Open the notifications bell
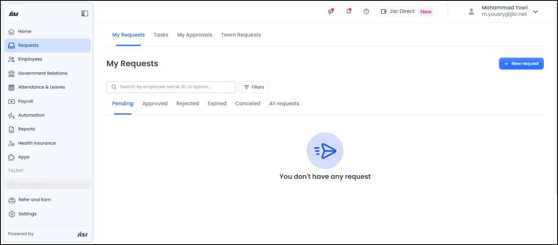This screenshot has width=558, height=245. [x=349, y=11]
